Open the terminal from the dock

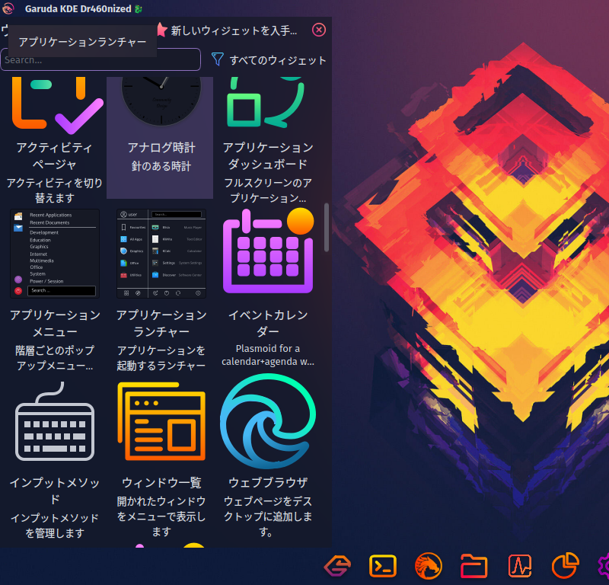coord(383,565)
